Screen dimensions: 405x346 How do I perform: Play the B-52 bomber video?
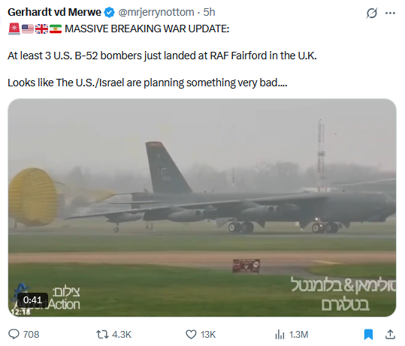pos(202,207)
